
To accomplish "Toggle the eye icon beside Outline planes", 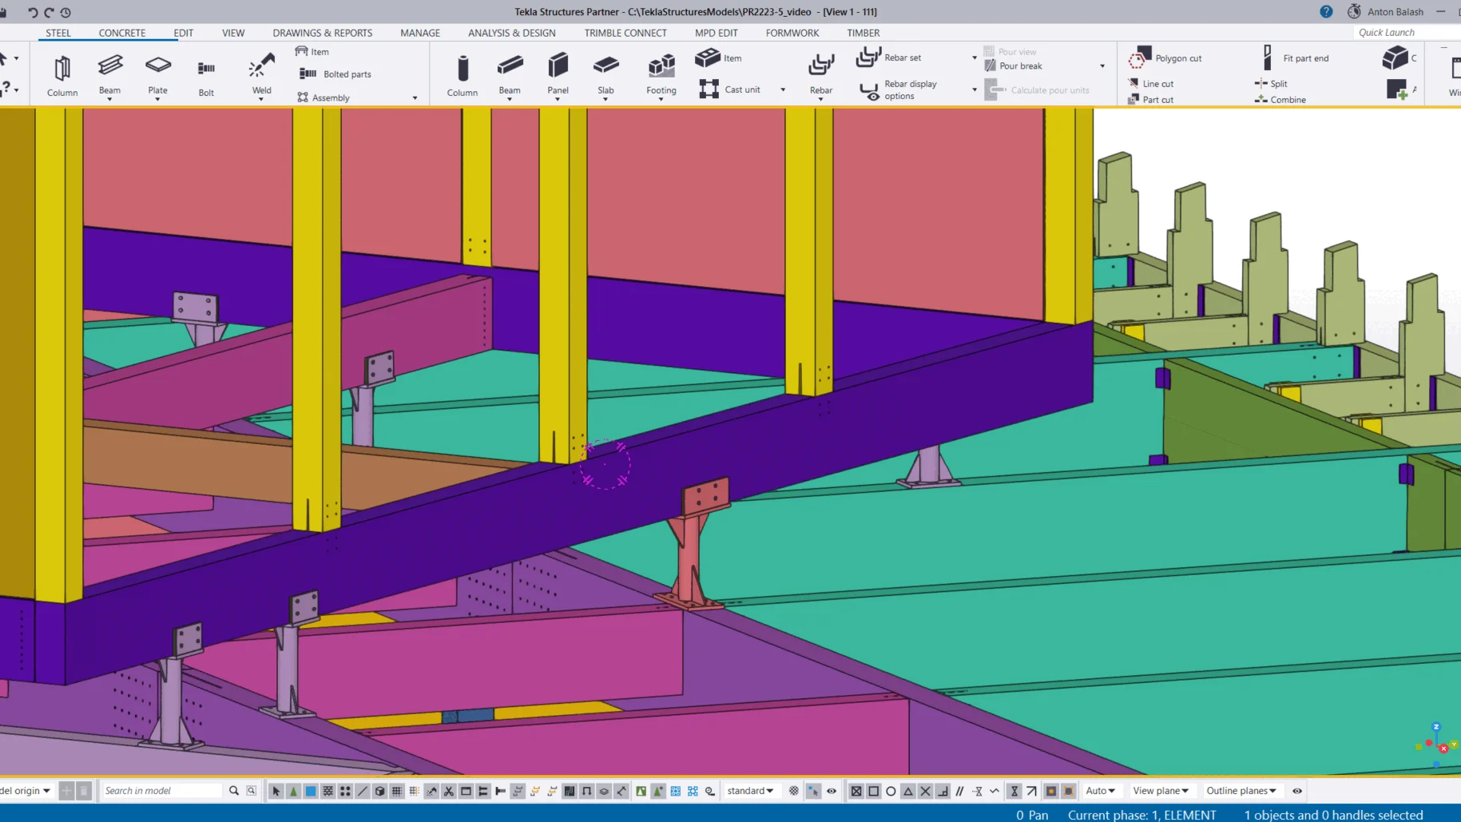I will point(1297,791).
